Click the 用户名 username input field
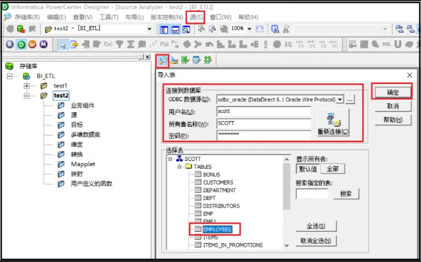The width and height of the screenshot is (421, 262). point(264,111)
